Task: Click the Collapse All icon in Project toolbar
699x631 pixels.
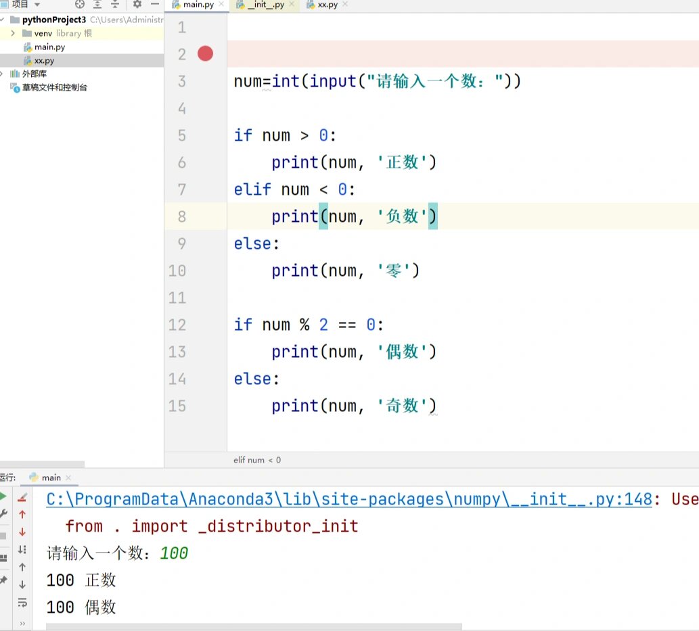Action: (x=115, y=5)
